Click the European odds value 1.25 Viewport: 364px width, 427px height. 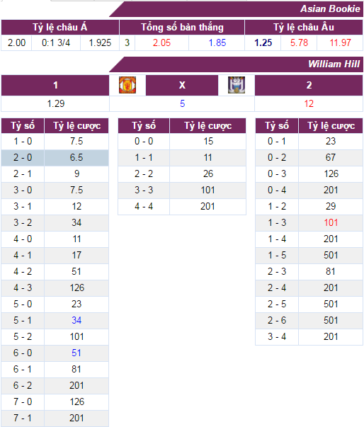(x=263, y=42)
